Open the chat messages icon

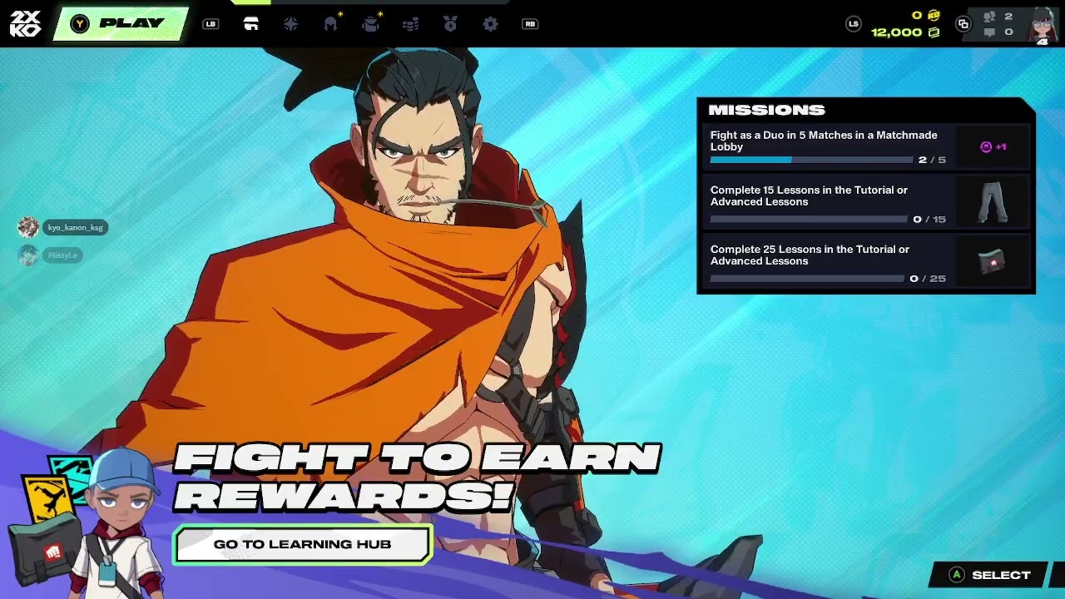point(989,32)
